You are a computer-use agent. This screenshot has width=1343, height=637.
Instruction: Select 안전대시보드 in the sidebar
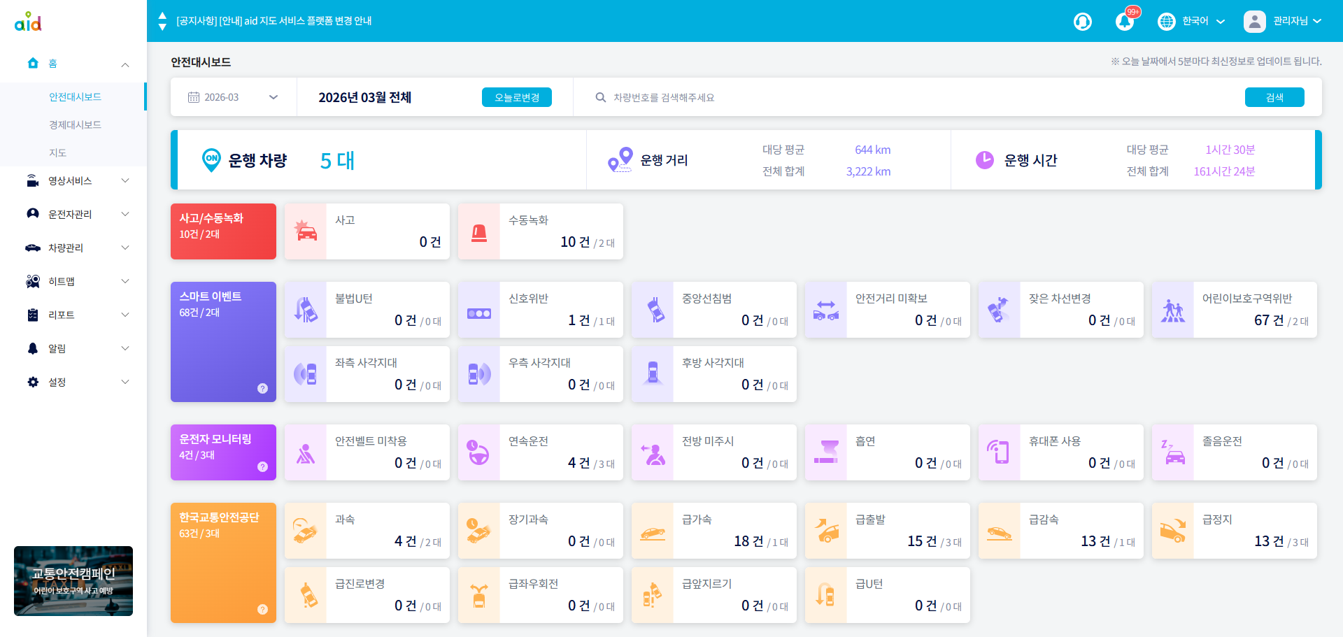[75, 97]
